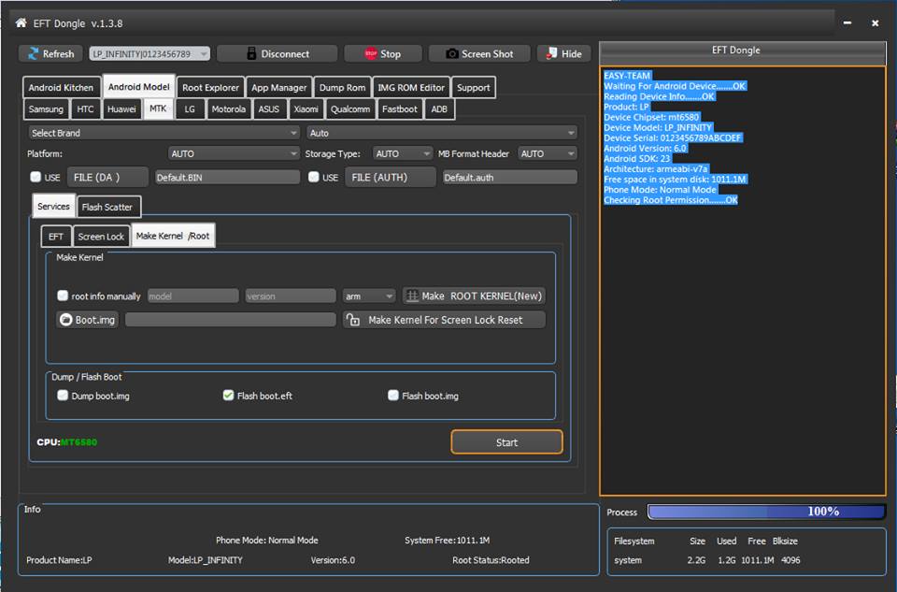Click the padlock icon for screen lock reset
The width and height of the screenshot is (897, 592).
353,320
